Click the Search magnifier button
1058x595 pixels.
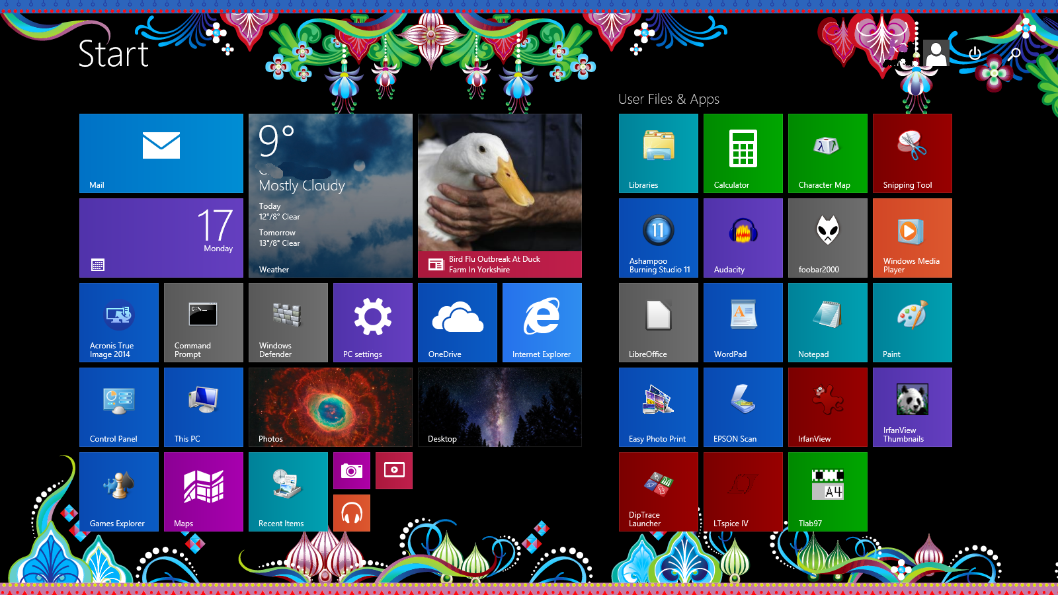(1014, 54)
